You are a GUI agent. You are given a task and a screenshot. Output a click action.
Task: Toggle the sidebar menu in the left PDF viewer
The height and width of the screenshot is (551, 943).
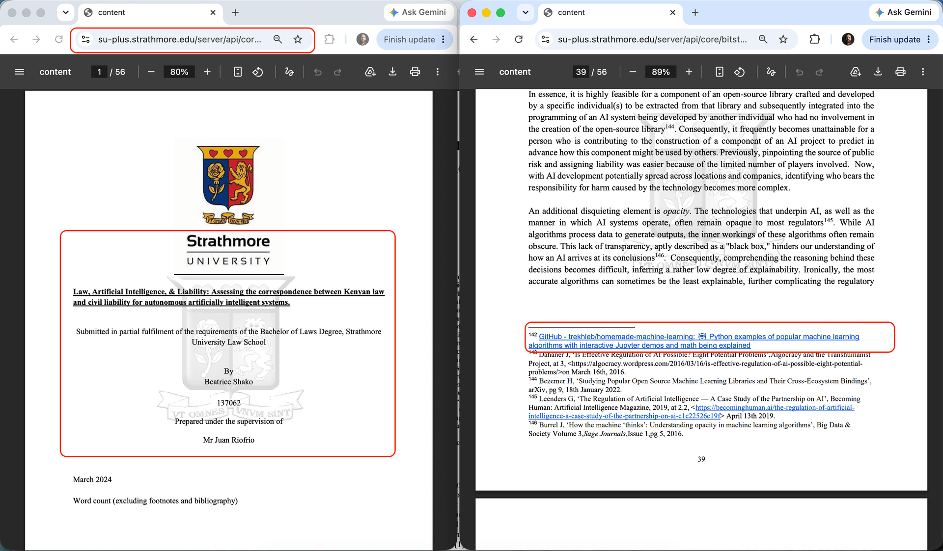[x=20, y=72]
